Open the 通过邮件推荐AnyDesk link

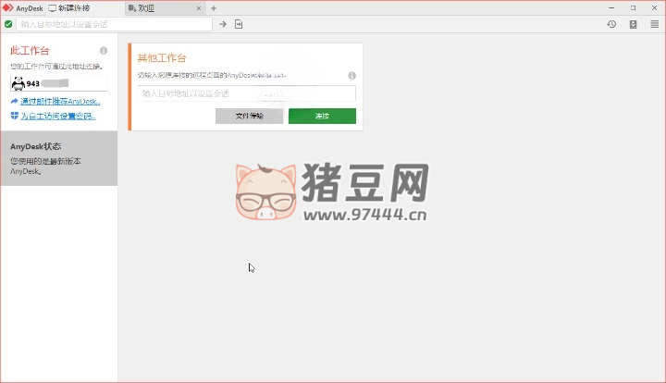click(59, 100)
